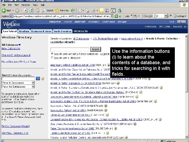Switch to the Business & News tab
Screen dimensions: 189x142
(41, 31)
